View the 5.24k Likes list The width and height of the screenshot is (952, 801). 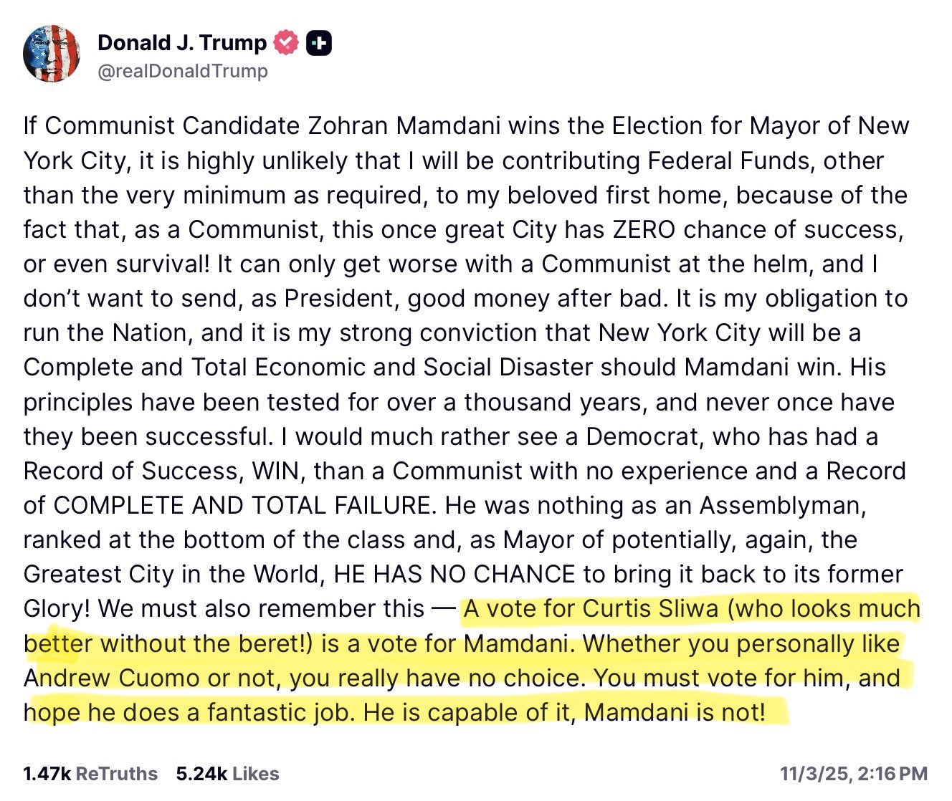227,774
